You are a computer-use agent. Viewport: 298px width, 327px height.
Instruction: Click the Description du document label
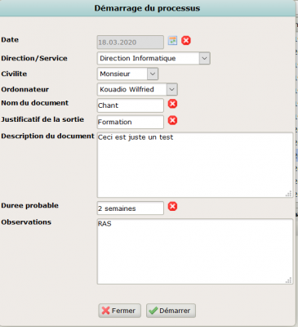pyautogui.click(x=47, y=136)
